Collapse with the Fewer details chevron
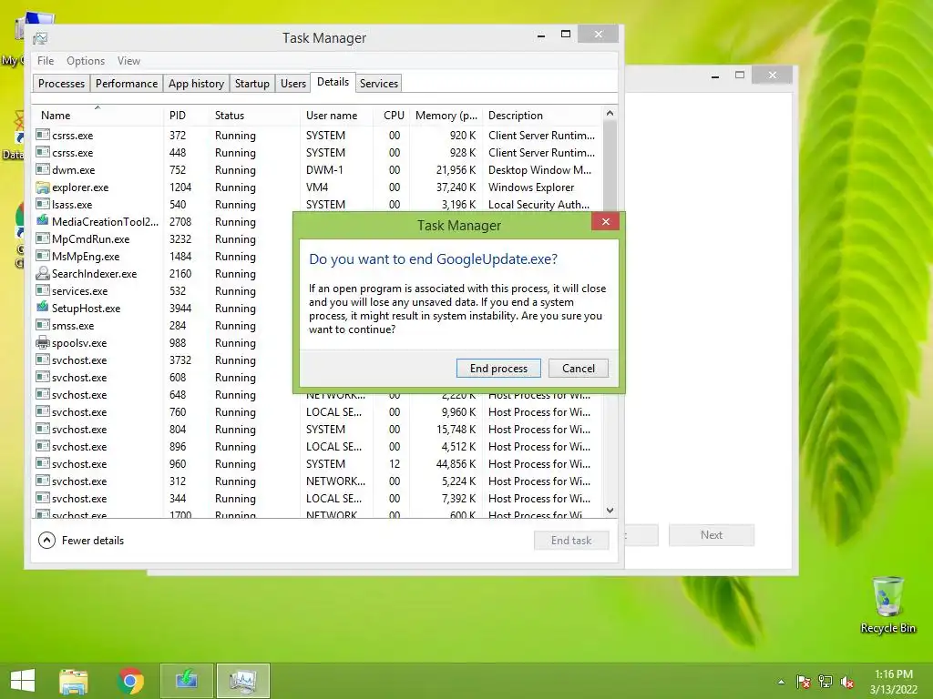Image resolution: width=933 pixels, height=699 pixels. 46,541
